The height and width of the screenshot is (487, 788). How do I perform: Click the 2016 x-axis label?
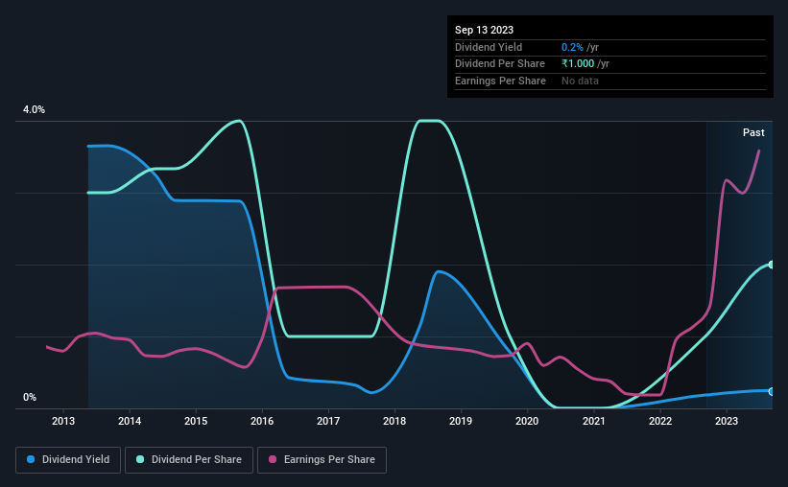(x=262, y=421)
